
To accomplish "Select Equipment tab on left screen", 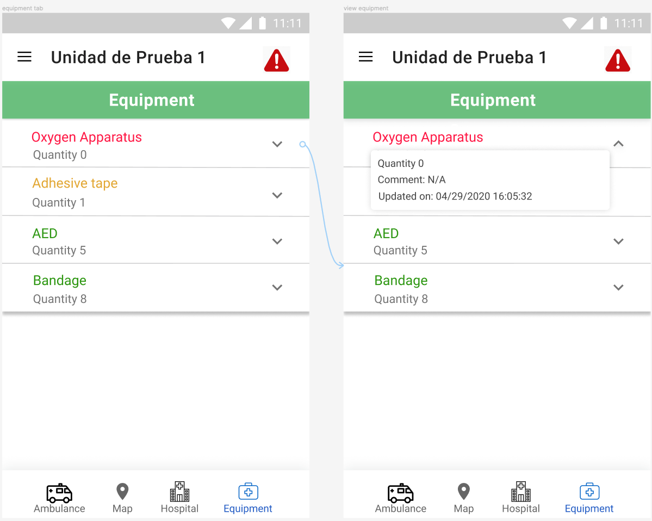I will pos(248,498).
